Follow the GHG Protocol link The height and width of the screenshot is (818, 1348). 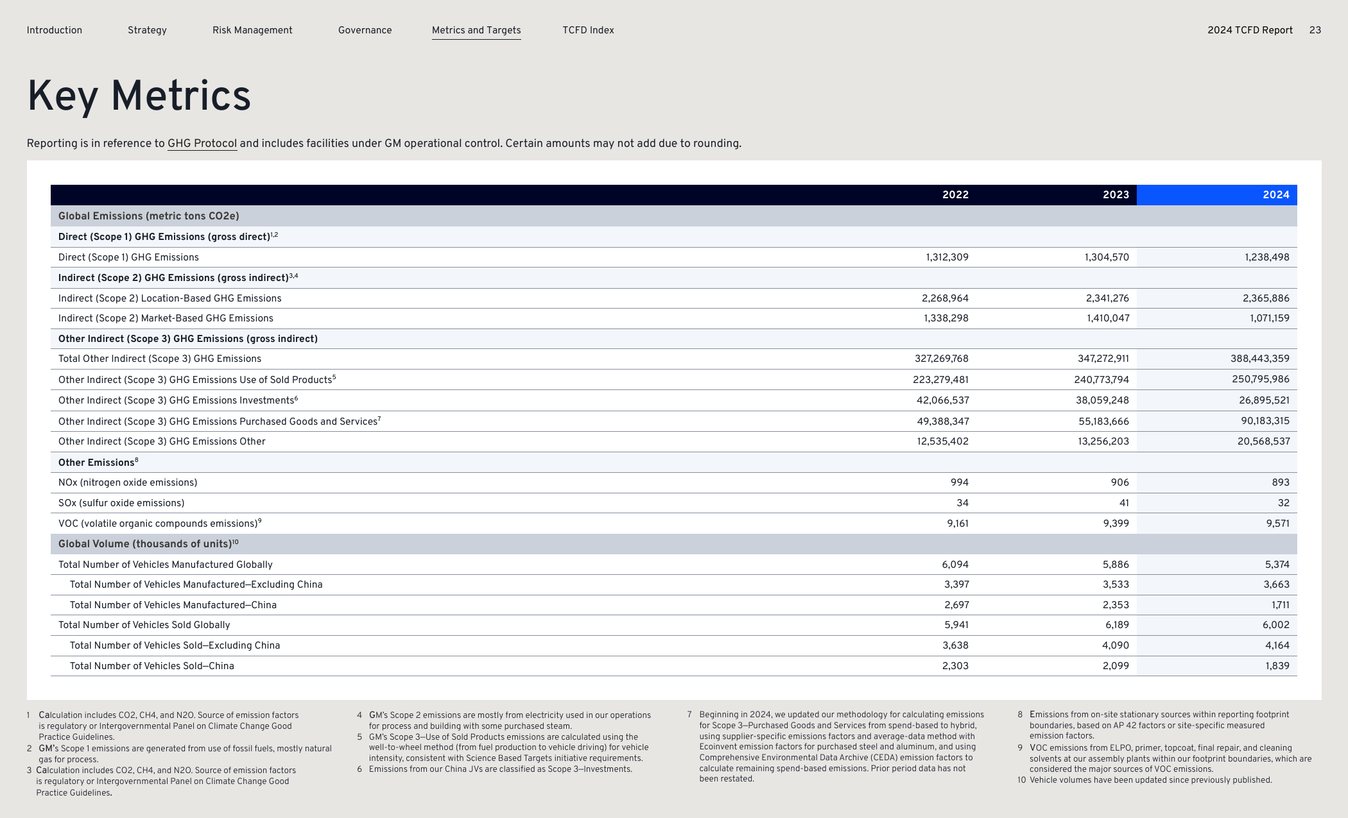pyautogui.click(x=202, y=144)
